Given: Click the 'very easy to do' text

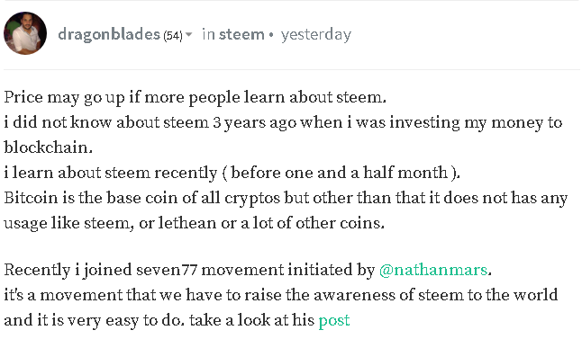Looking at the screenshot, I should pyautogui.click(x=123, y=320).
